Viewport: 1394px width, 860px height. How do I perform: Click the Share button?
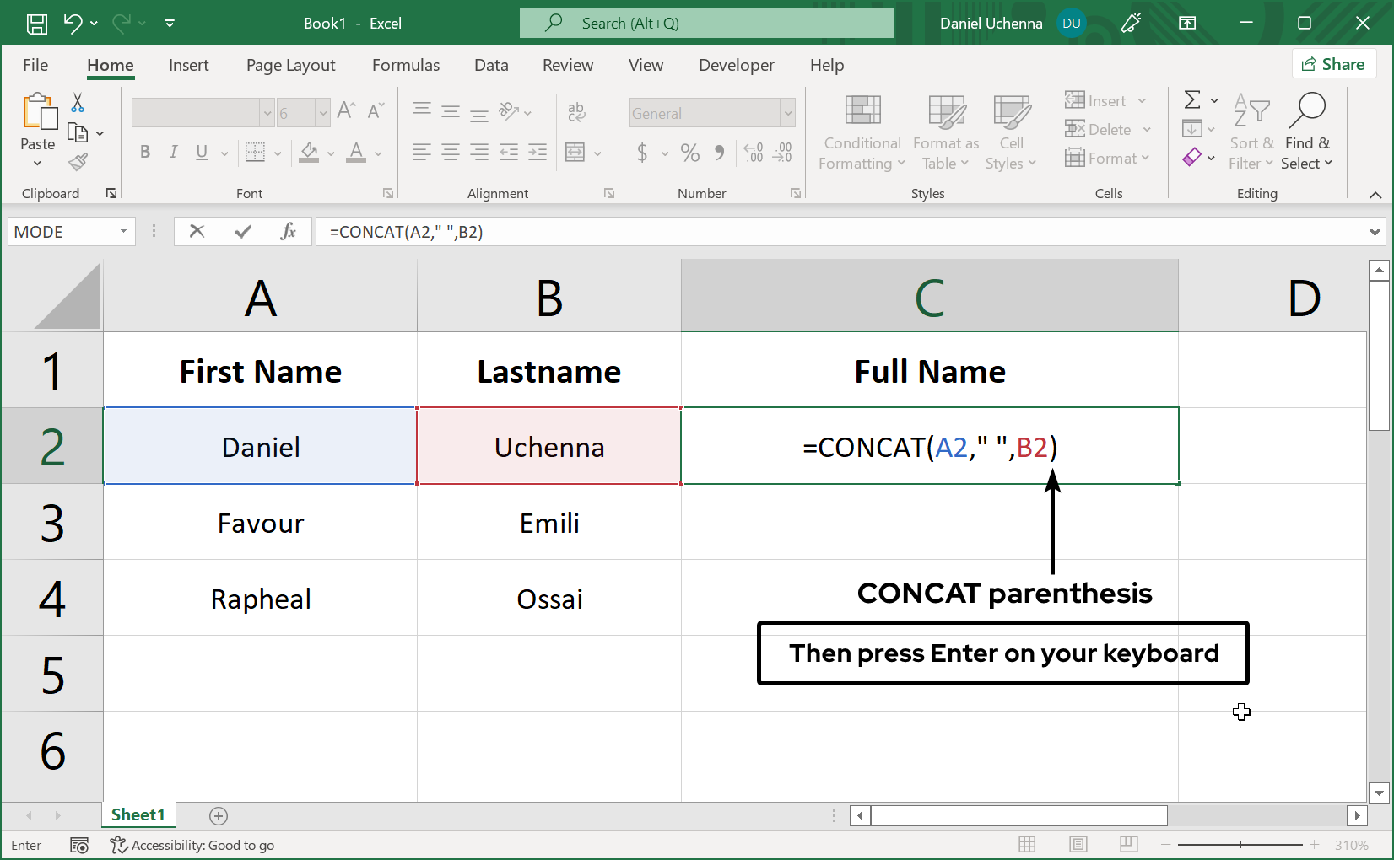[1334, 63]
